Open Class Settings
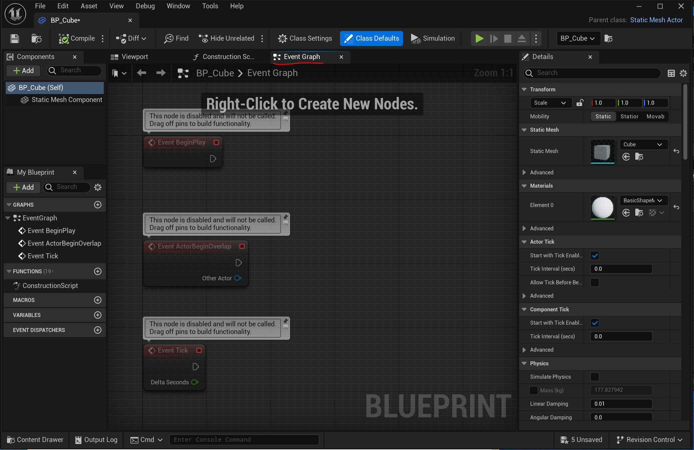 (305, 39)
